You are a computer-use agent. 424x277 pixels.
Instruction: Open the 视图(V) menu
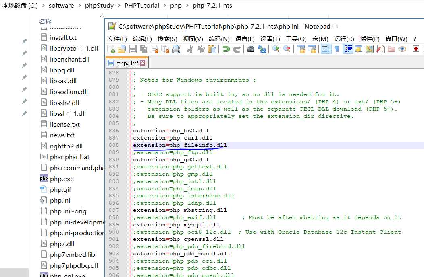pyautogui.click(x=193, y=39)
